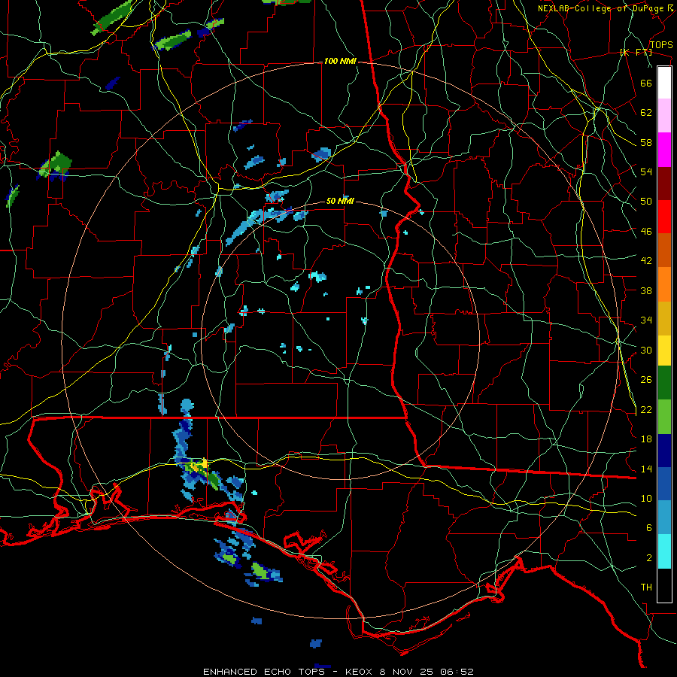Image resolution: width=677 pixels, height=677 pixels.
Task: Click the "54" legend value
Action: click(646, 172)
